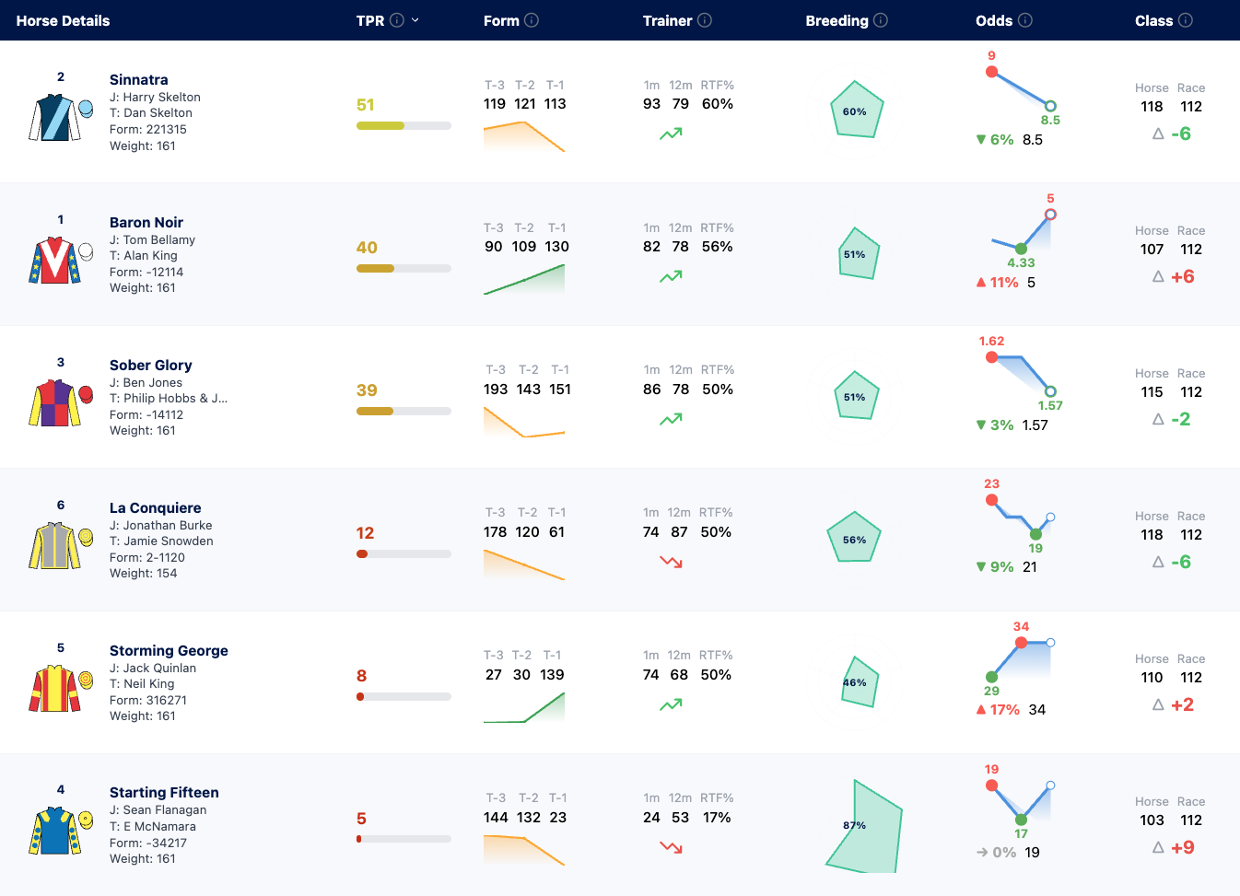Click Starting Fifteen's breeding pentagon chart
The height and width of the screenshot is (896, 1240).
pos(864,826)
